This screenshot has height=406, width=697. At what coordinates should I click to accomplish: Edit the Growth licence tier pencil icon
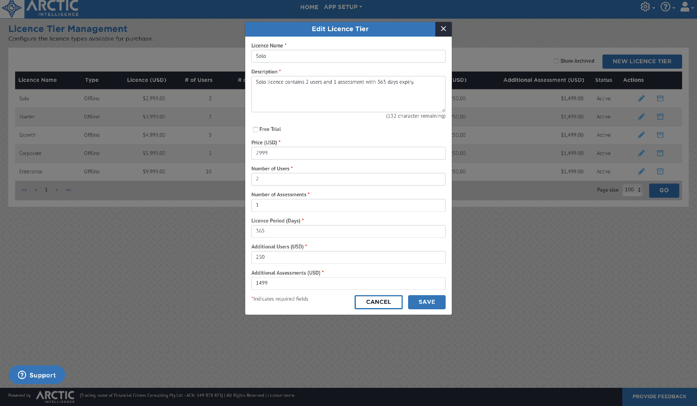click(x=641, y=135)
